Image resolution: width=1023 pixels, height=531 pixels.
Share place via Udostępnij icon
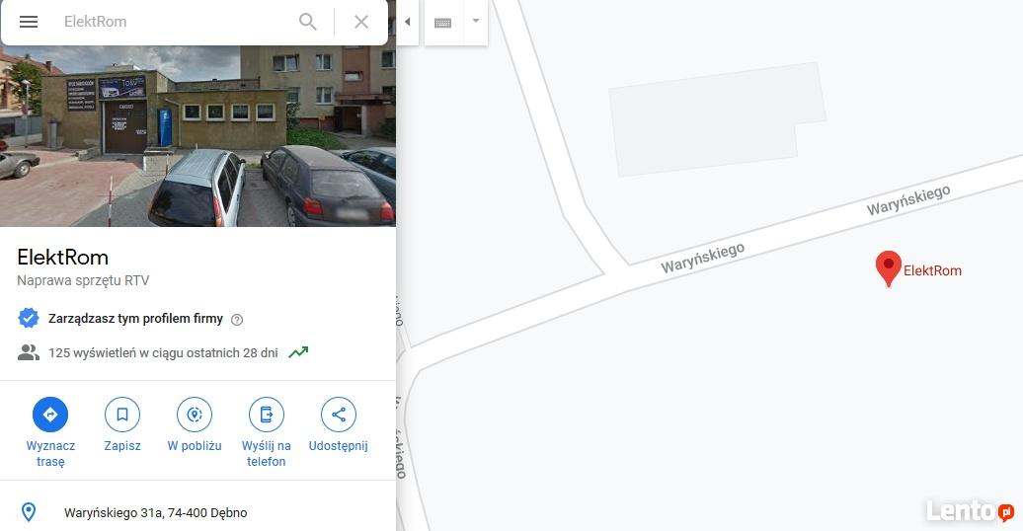point(338,415)
